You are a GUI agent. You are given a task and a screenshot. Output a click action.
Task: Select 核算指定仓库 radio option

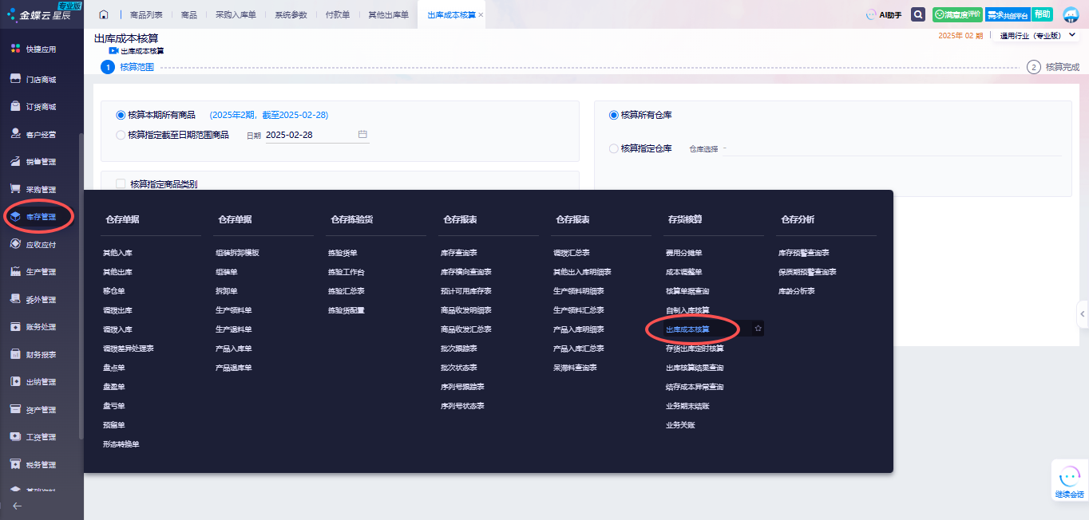(614, 148)
